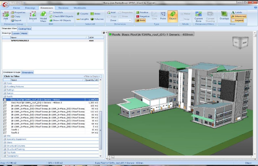
Task: Open the Home ribbon tab
Action: [16, 8]
